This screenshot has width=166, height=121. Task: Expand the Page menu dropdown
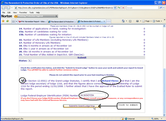[151, 21]
